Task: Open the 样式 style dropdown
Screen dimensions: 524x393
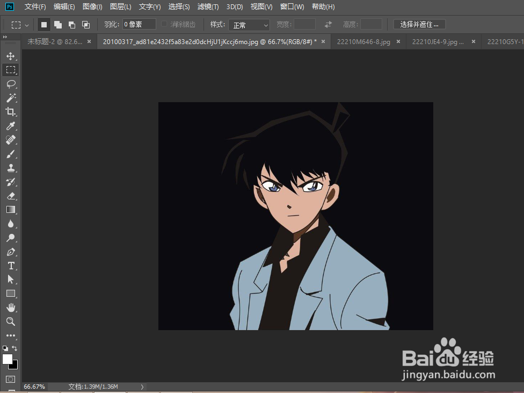Action: coord(249,25)
